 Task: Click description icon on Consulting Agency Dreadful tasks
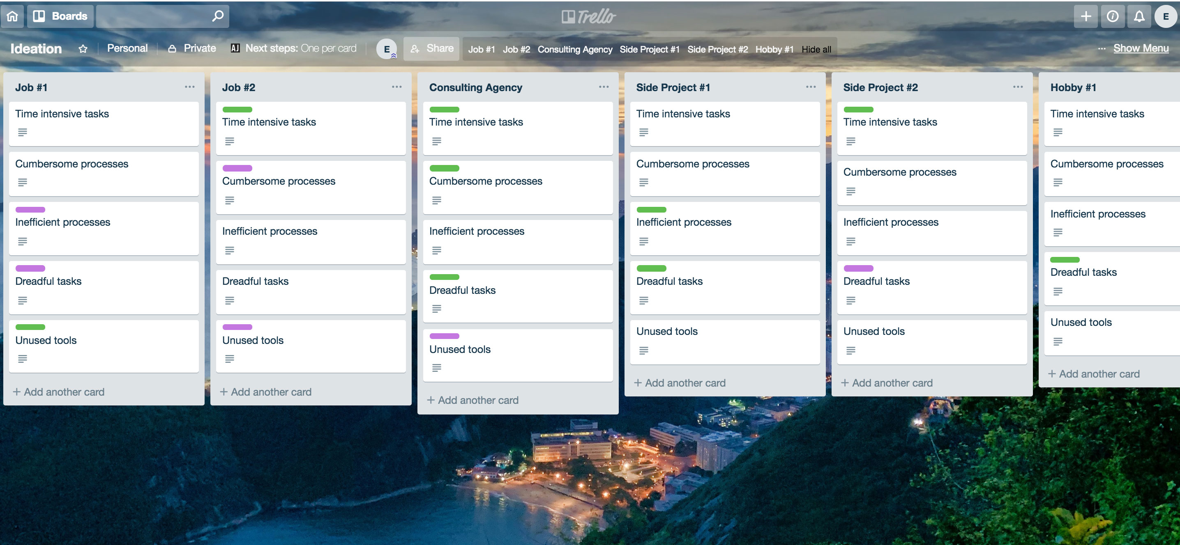click(437, 309)
